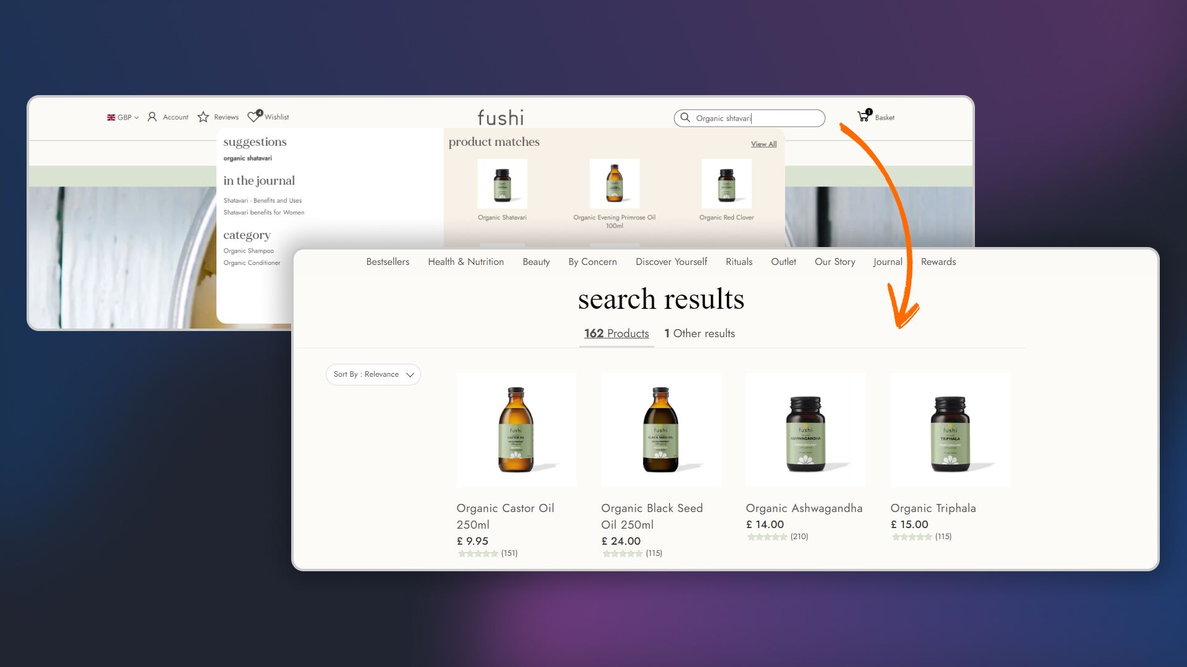This screenshot has width=1187, height=667.
Task: Expand the search suggestions dropdown
Action: pos(749,117)
